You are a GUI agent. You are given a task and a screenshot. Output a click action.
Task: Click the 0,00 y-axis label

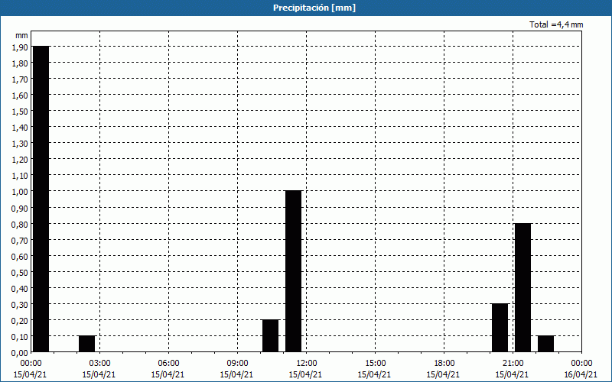pyautogui.click(x=20, y=353)
